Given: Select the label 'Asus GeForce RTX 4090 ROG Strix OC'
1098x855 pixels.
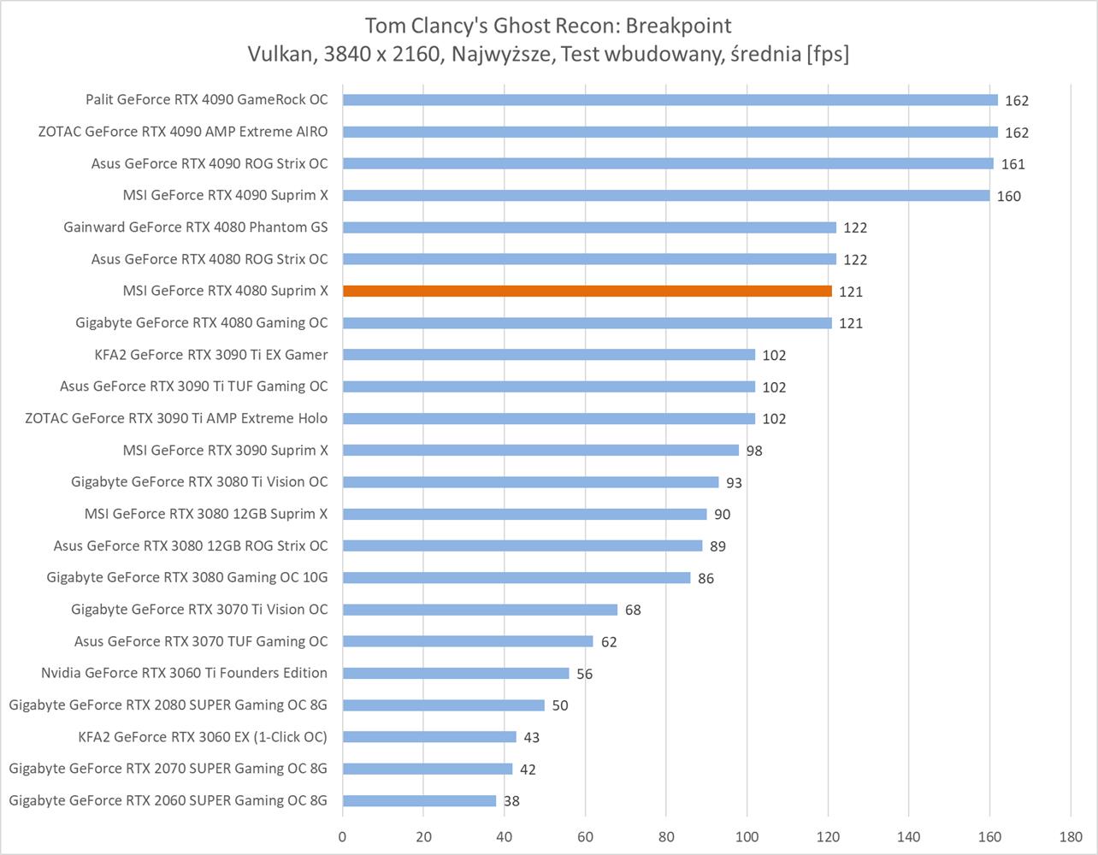Looking at the screenshot, I should click(210, 163).
